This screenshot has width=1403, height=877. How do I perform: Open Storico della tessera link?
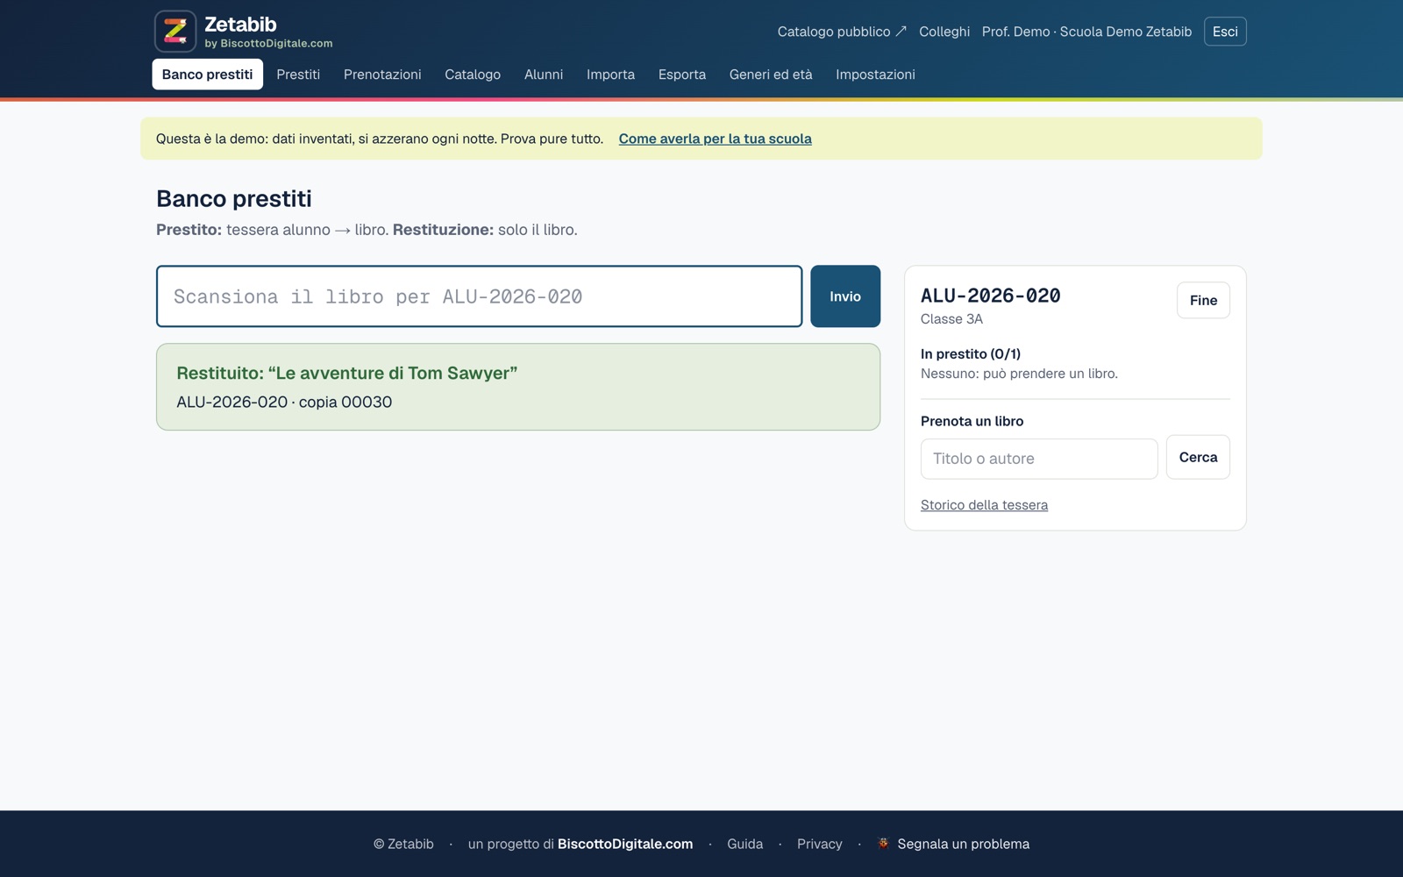coord(984,505)
